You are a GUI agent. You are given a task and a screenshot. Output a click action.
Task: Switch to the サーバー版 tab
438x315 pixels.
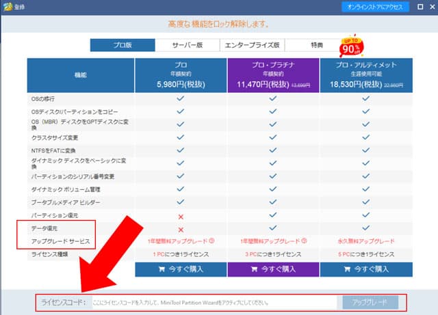point(188,45)
